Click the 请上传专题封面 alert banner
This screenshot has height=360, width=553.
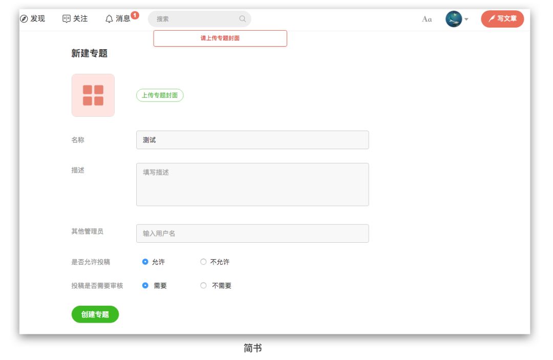click(x=220, y=38)
